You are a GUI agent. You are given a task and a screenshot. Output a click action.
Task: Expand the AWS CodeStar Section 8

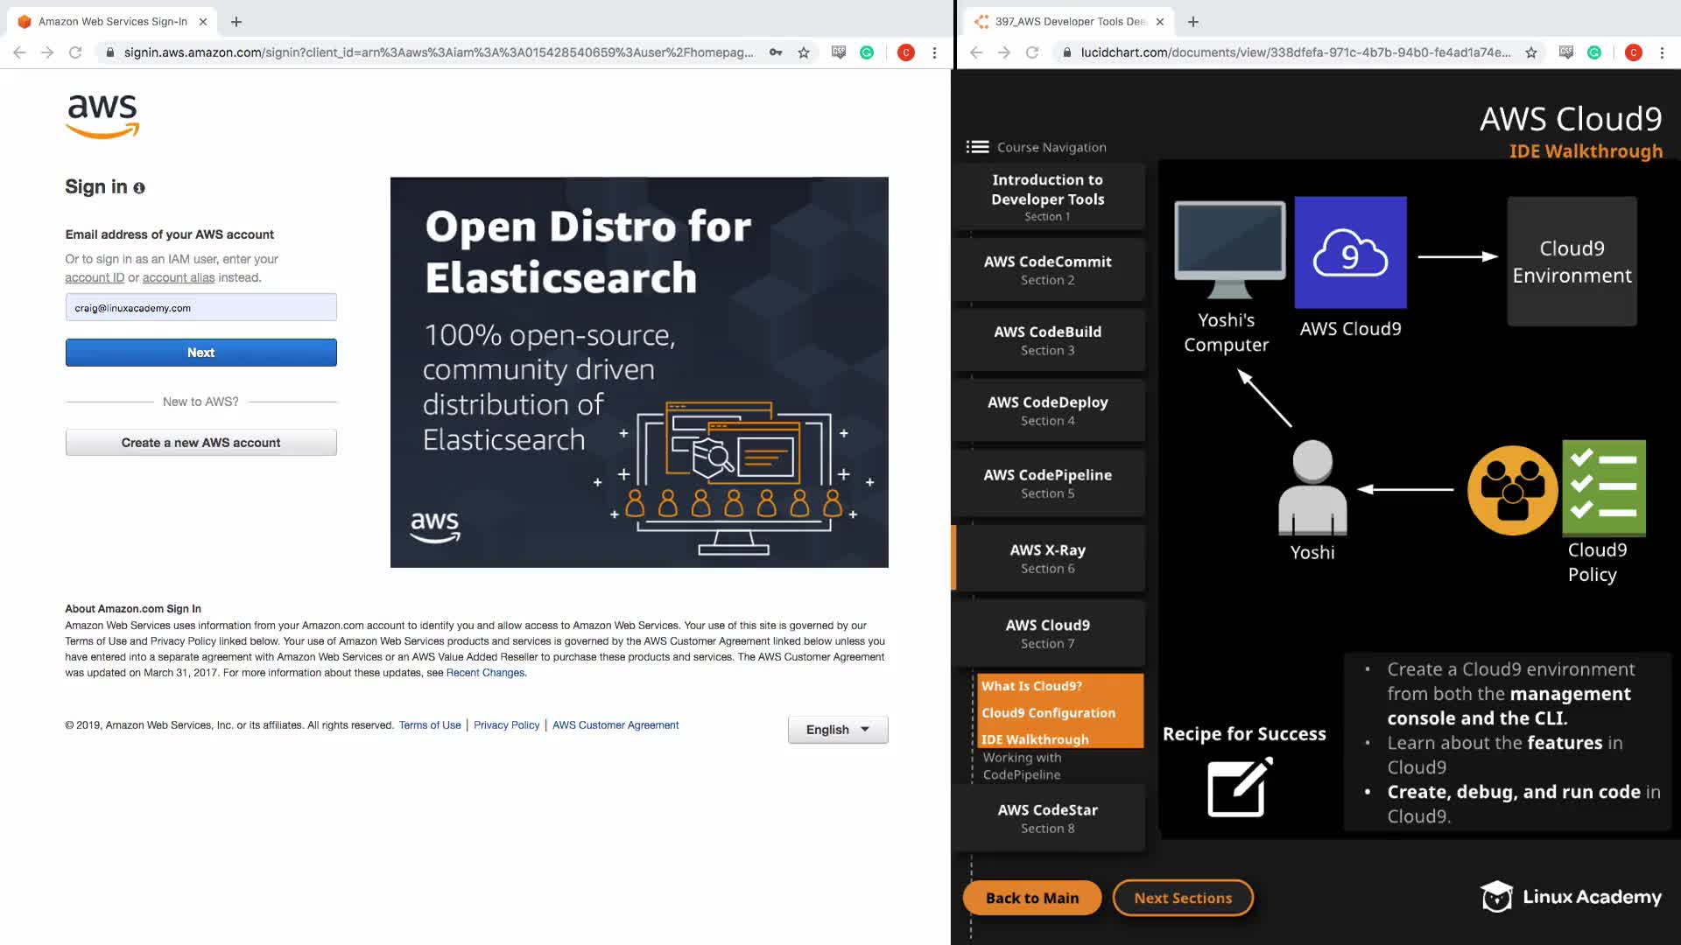pos(1048,818)
